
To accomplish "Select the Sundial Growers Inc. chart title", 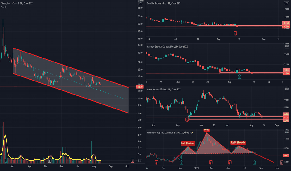I will [x=164, y=3].
